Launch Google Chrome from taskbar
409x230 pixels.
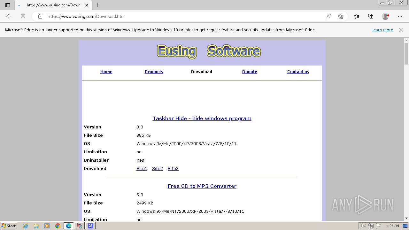[x=58, y=226]
